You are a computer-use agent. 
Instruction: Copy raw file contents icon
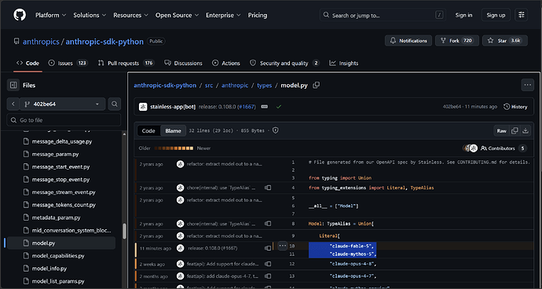pos(515,130)
